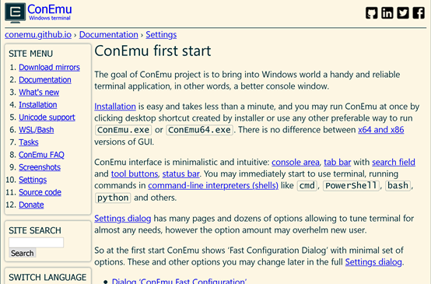
Task: Open Installation in site menu
Action: [37, 105]
